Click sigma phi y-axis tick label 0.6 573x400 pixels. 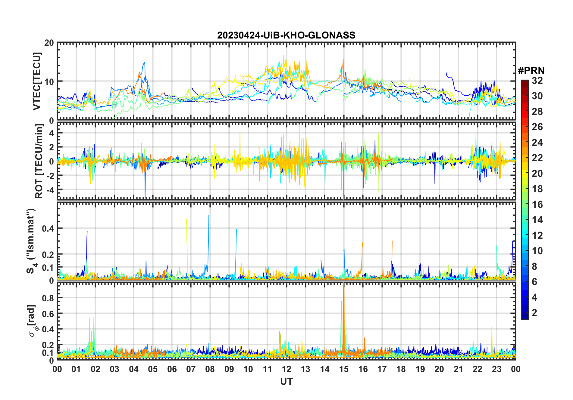coord(48,314)
